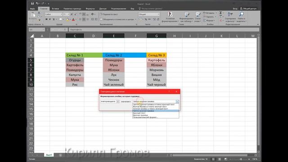
Task: Click the text orientation icon
Action: pos(93,14)
